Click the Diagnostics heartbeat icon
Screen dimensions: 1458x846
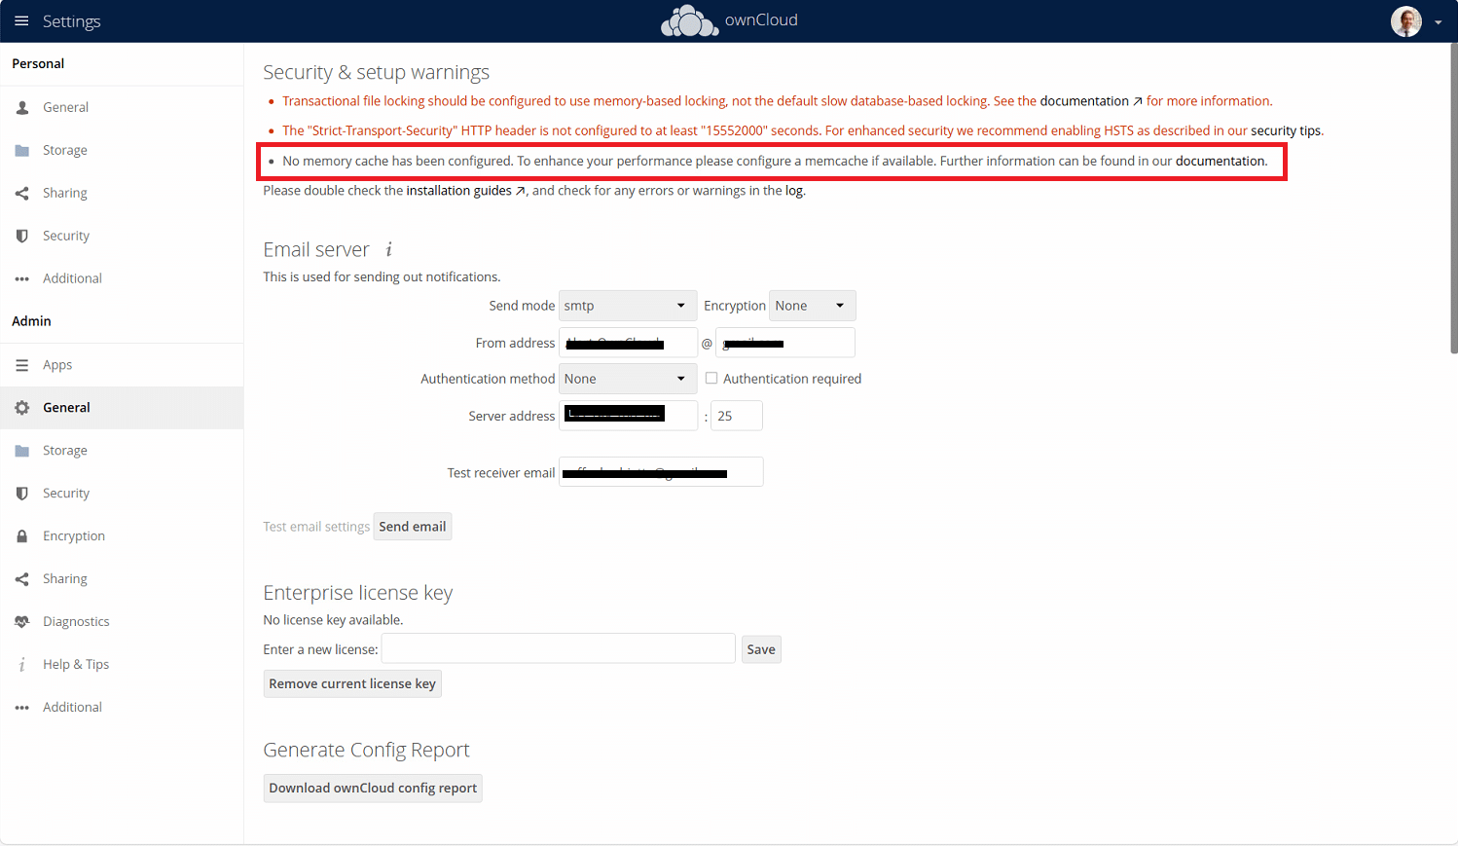click(x=22, y=622)
